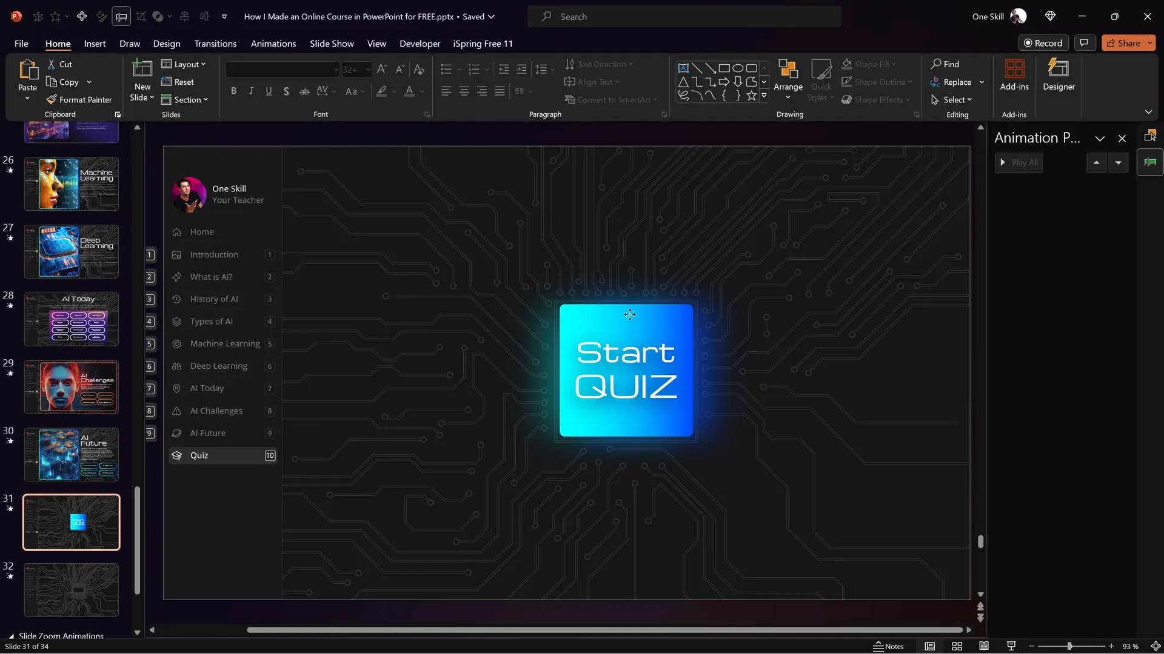Click Play All in Animation Pane
This screenshot has height=654, width=1164.
coord(1018,162)
